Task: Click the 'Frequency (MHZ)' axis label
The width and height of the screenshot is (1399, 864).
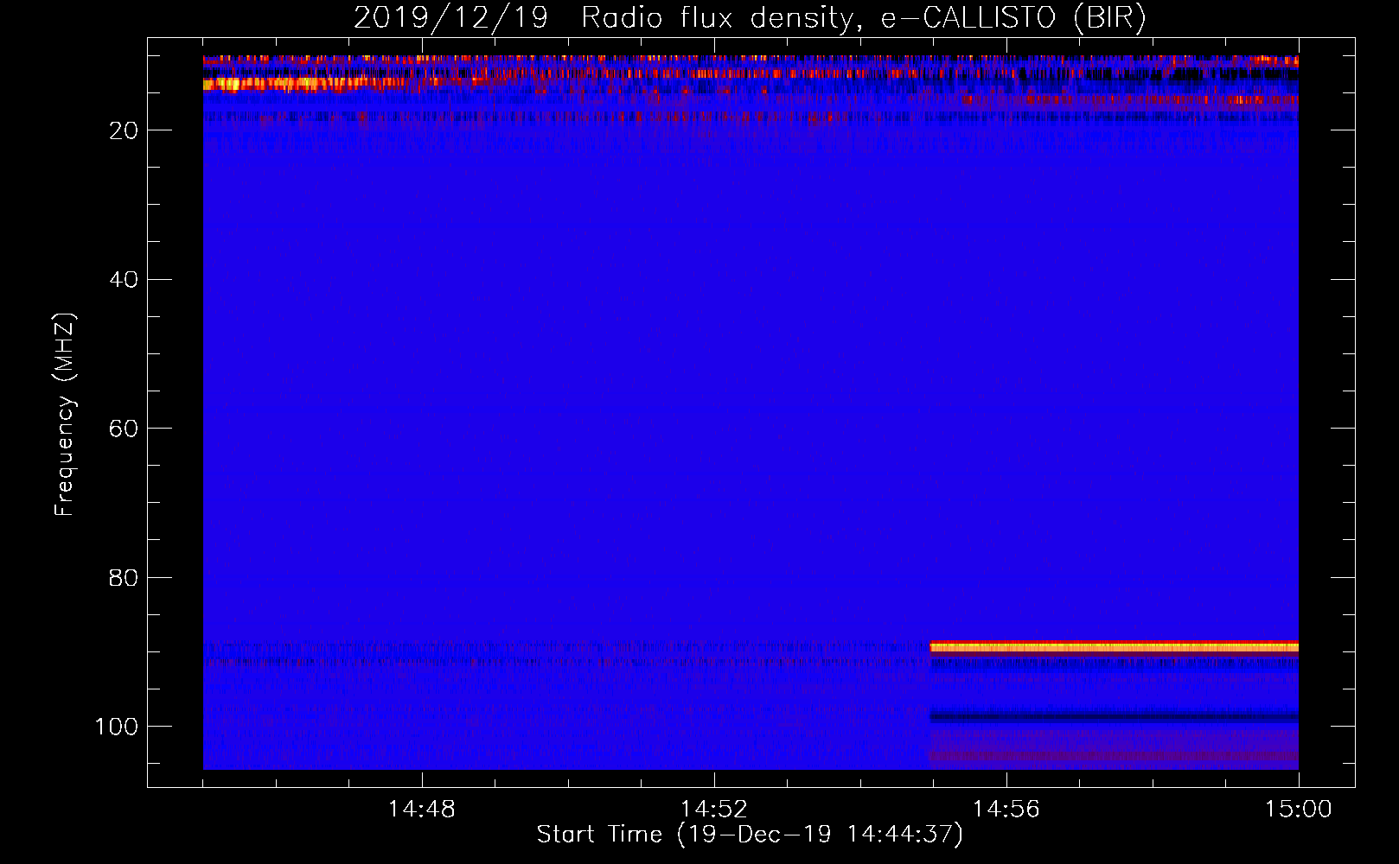Action: (x=66, y=414)
